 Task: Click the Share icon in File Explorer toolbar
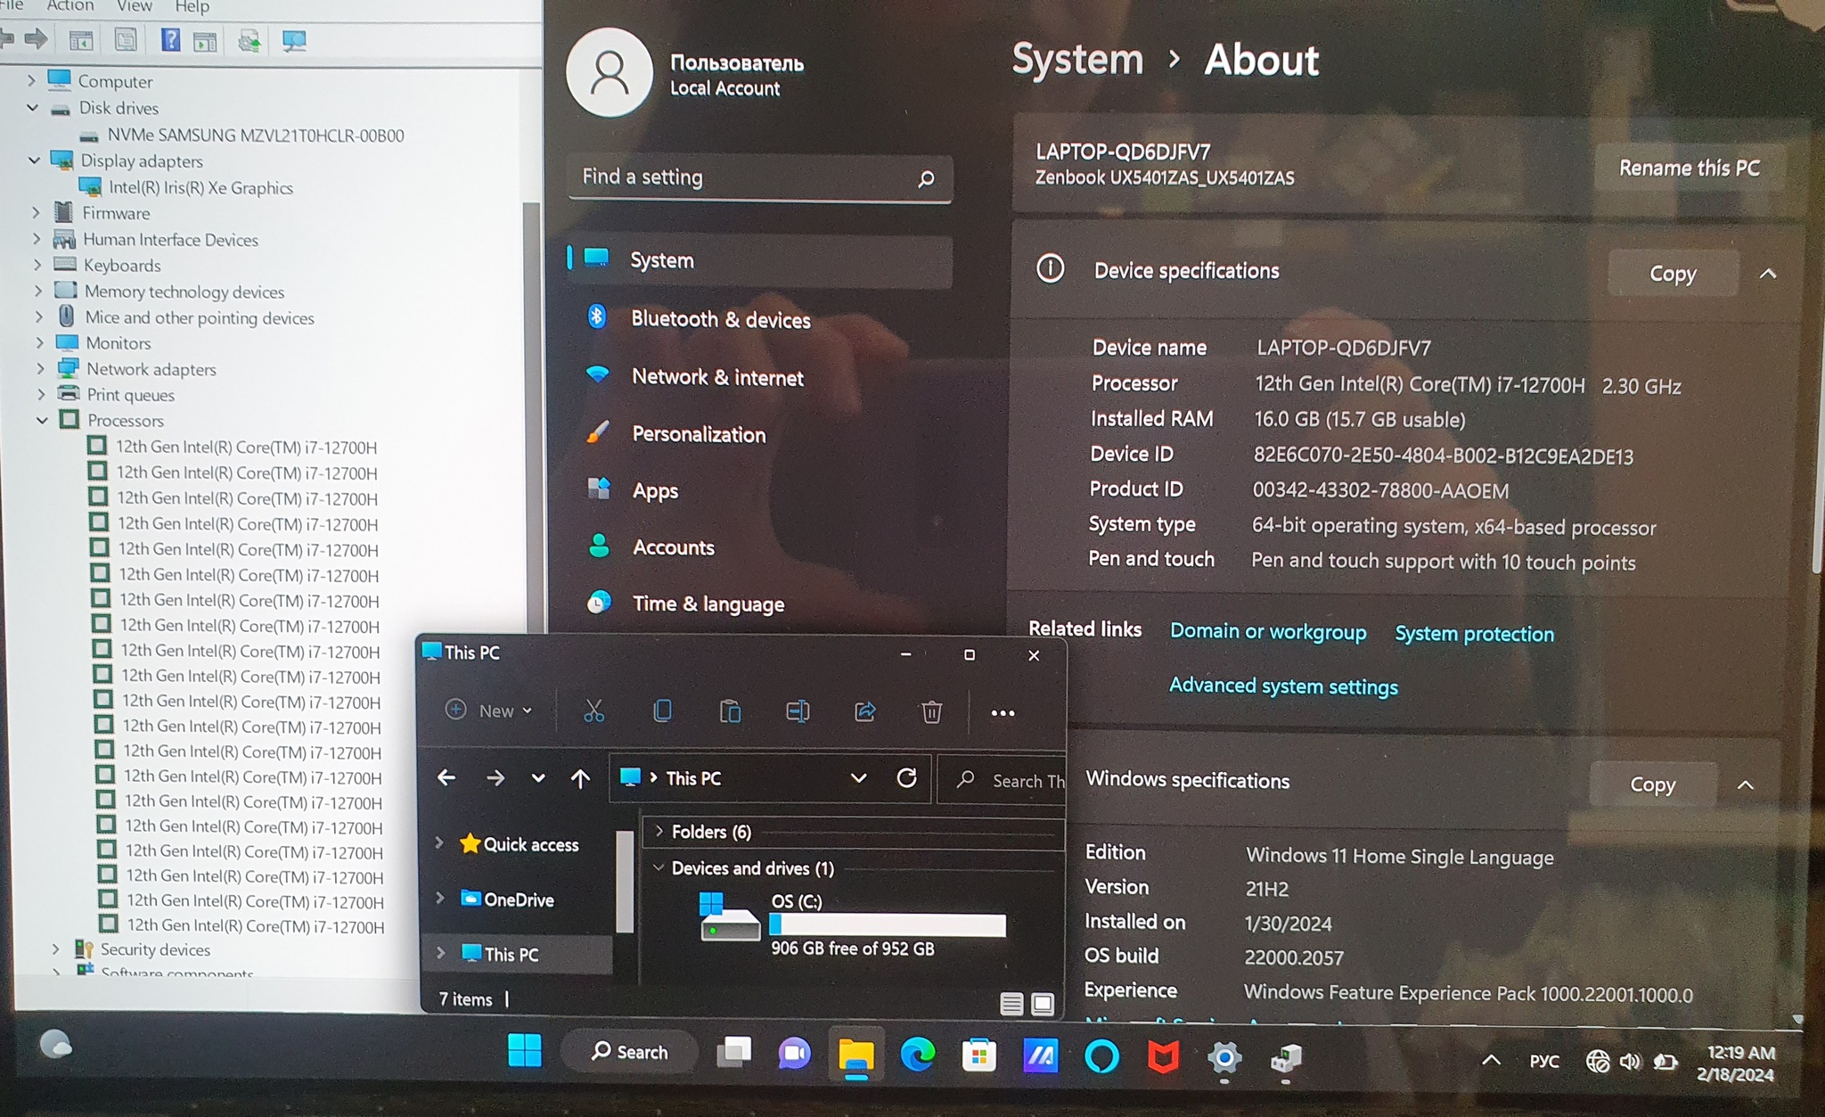[864, 711]
